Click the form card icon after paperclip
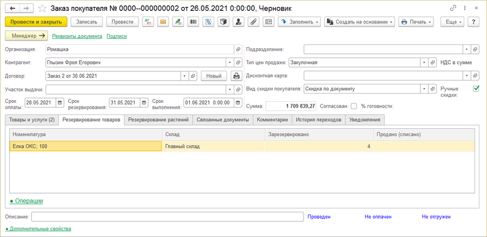 (268, 22)
